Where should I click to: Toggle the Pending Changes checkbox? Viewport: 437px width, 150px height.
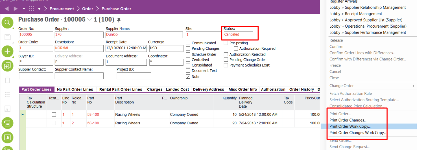(188, 48)
